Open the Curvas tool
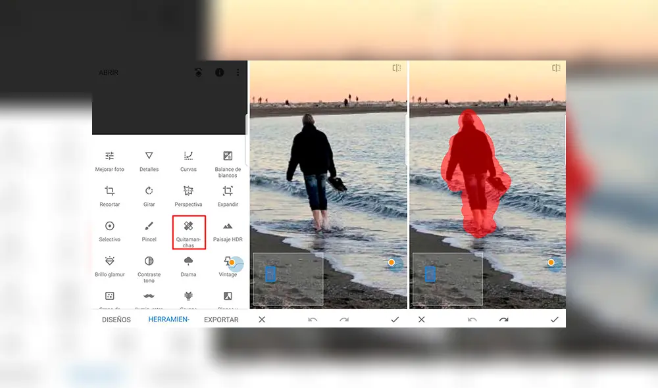The image size is (658, 388). pyautogui.click(x=188, y=161)
